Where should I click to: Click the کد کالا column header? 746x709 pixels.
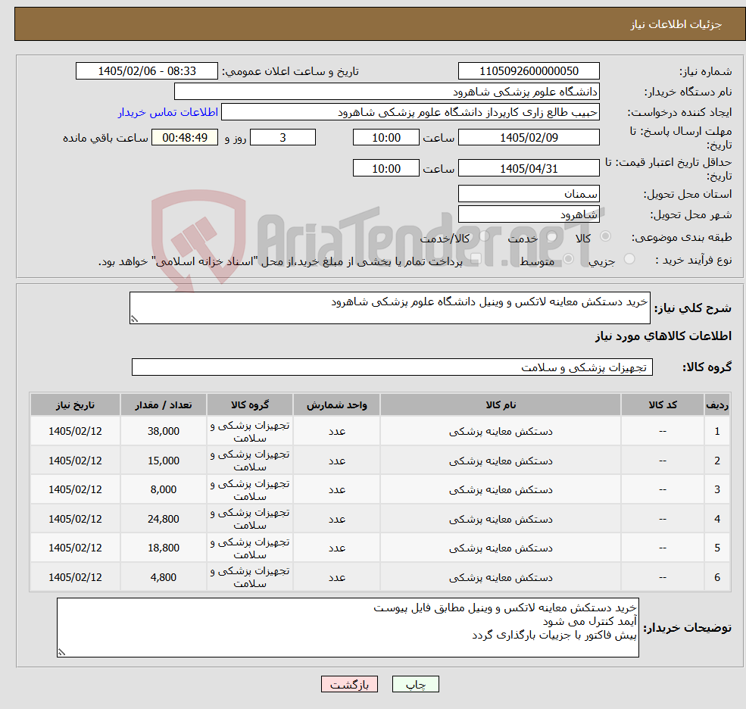662,405
